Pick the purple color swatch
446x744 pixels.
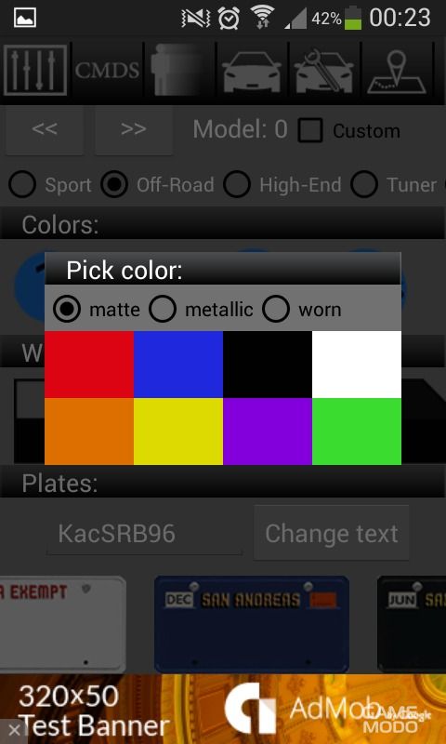tap(268, 432)
